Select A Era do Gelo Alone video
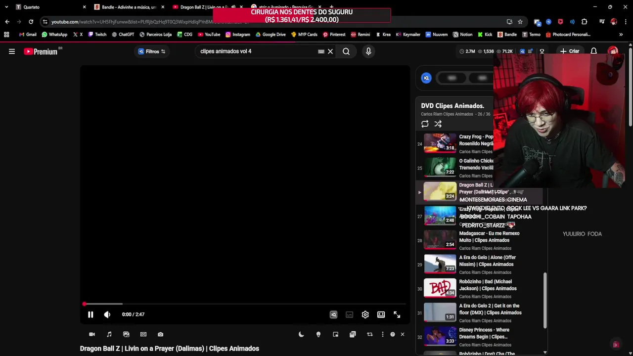633x356 pixels. tap(480, 265)
